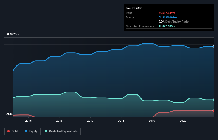Click the 2020 x-axis label
Viewport: 218px width, 140px height.
(183, 121)
